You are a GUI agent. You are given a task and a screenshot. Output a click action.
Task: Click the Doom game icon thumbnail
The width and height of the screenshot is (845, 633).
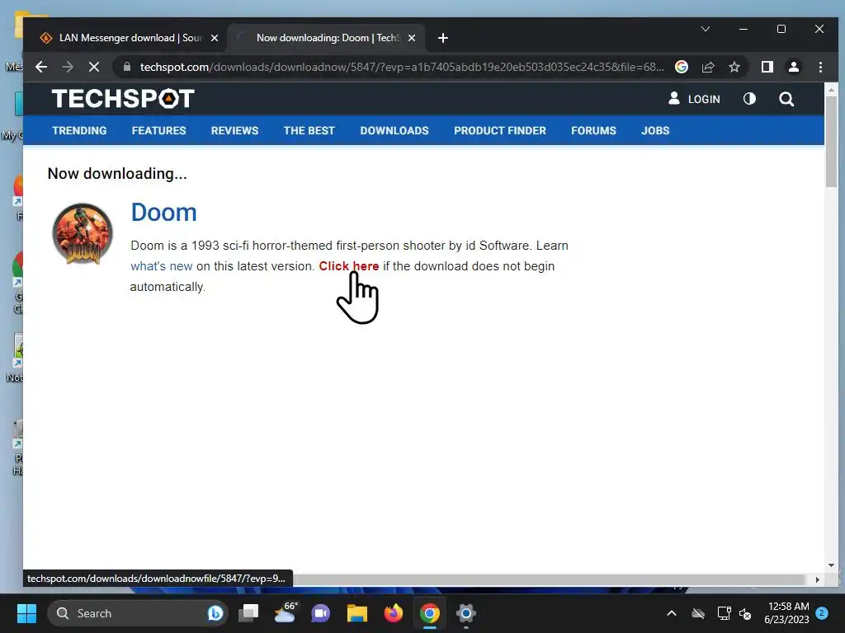(83, 233)
